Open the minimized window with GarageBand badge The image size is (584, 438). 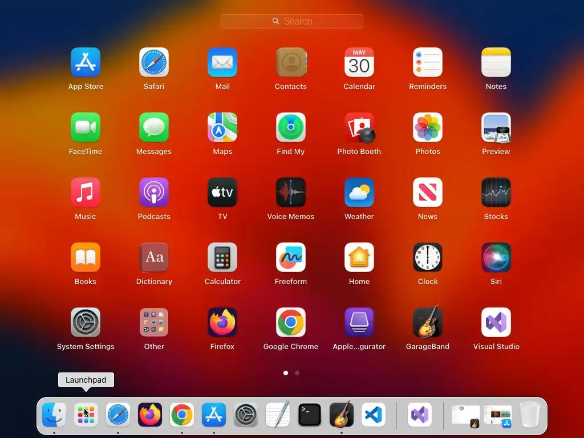click(x=465, y=416)
